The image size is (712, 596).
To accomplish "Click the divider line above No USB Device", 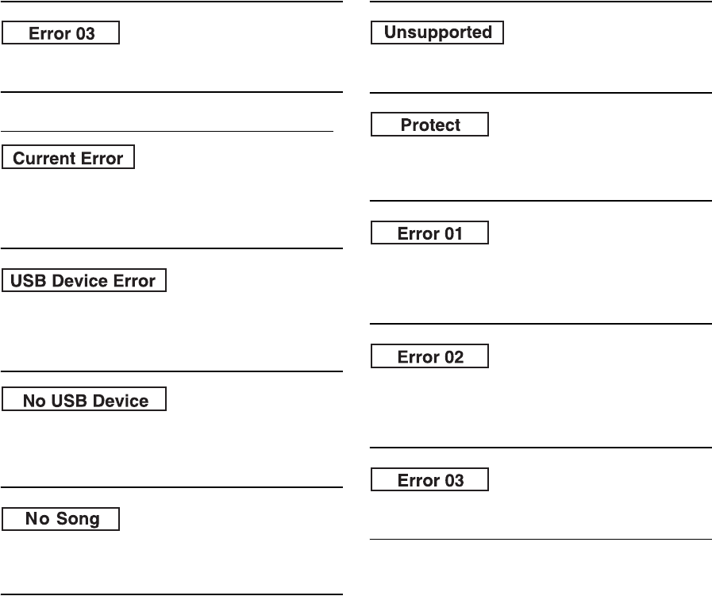I will [171, 371].
